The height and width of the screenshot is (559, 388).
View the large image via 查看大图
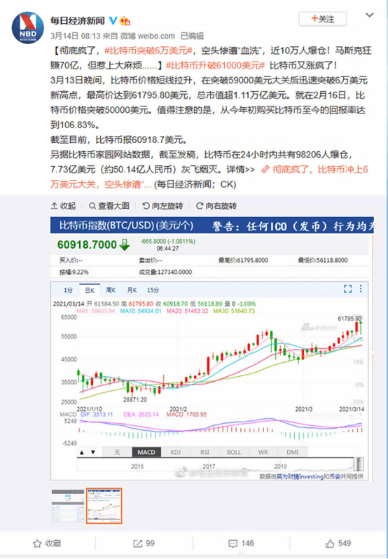109,206
